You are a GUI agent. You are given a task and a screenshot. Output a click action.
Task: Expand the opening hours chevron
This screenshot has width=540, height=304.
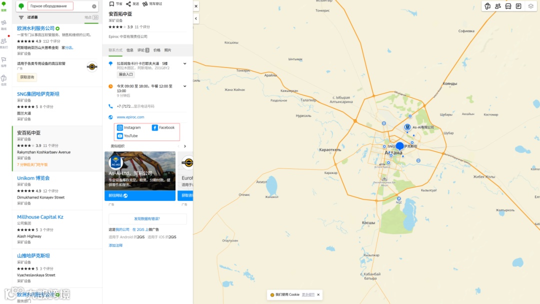pyautogui.click(x=185, y=86)
